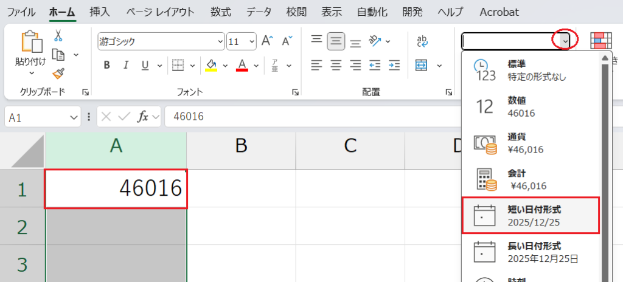Click the formula bar confirm checkmark icon

tap(124, 117)
